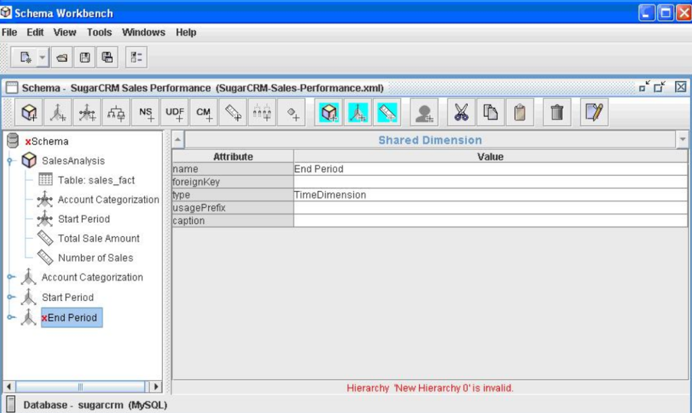Click the cyan Add Virtual Cube Measure icon

[x=387, y=113]
